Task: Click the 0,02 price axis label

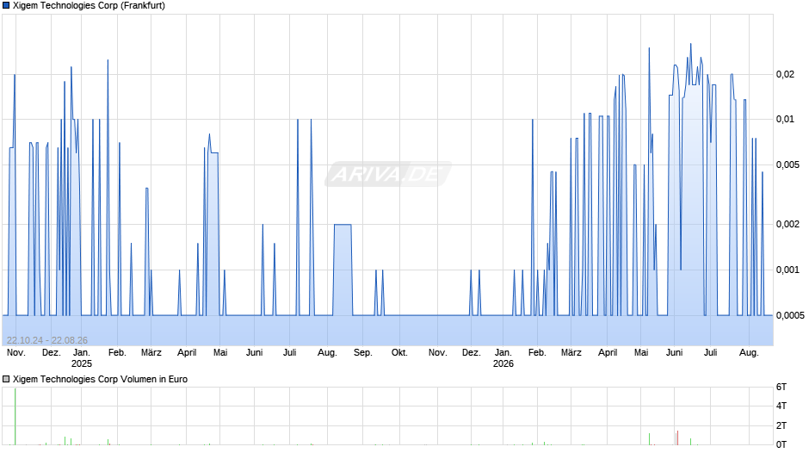Action: 785,74
